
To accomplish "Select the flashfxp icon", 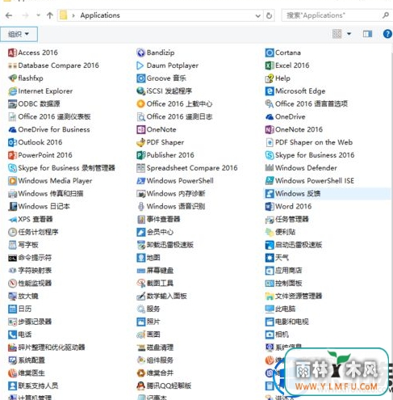I will [x=12, y=78].
